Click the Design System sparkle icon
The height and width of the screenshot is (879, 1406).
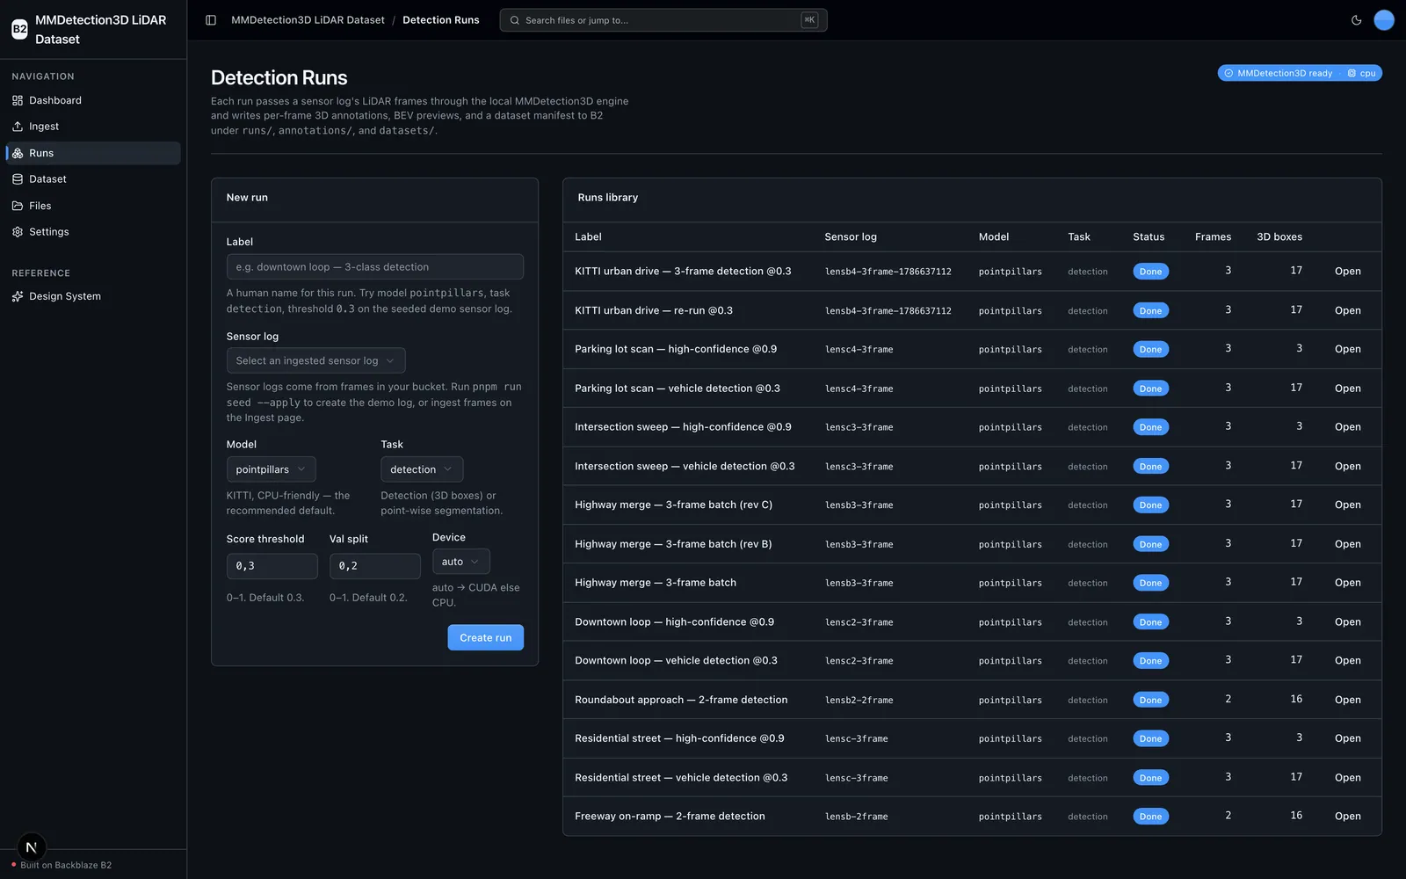point(18,296)
